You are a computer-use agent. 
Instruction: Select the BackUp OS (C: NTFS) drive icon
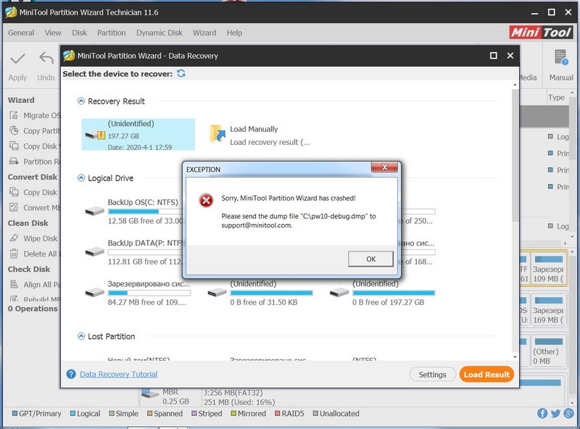point(94,212)
